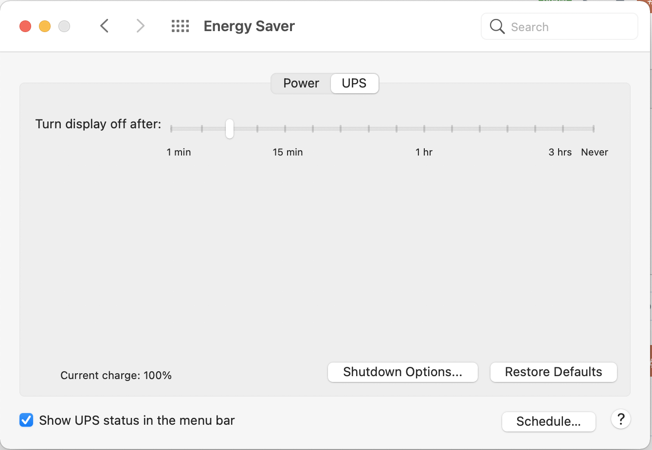This screenshot has width=652, height=450.
Task: Click the back navigation arrow
Action: point(104,26)
